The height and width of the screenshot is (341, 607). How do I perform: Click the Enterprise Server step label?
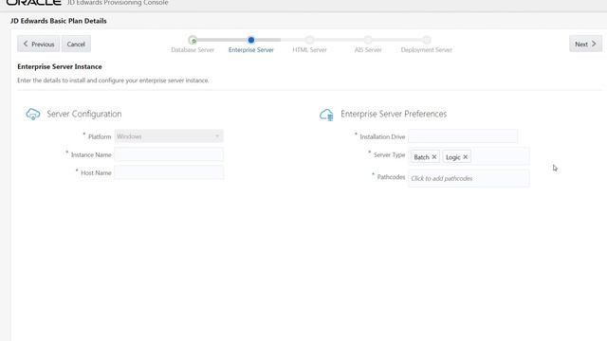(x=251, y=50)
